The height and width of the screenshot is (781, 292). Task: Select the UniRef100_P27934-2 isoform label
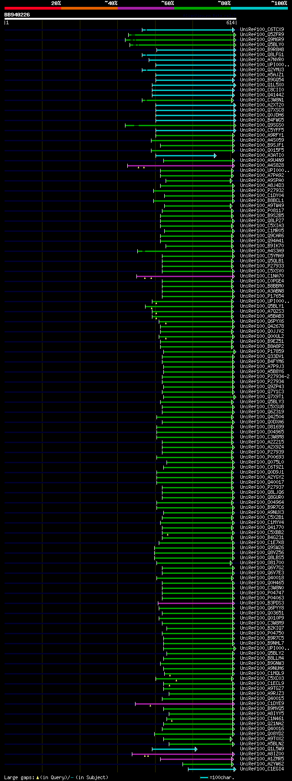coord(265,377)
